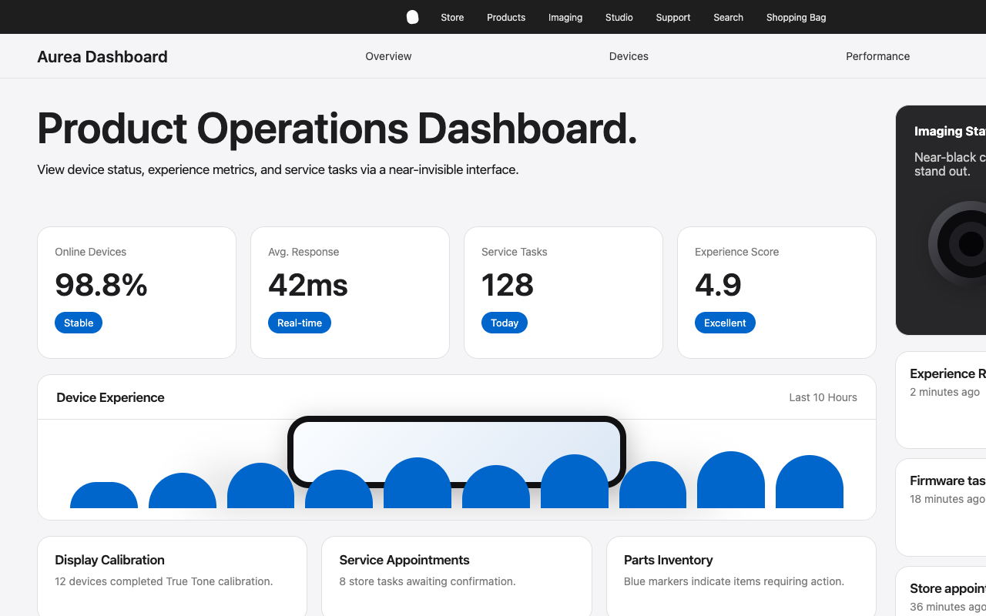Screen dimensions: 986x616
Task: Open the Parts Inventory card title
Action: click(669, 560)
